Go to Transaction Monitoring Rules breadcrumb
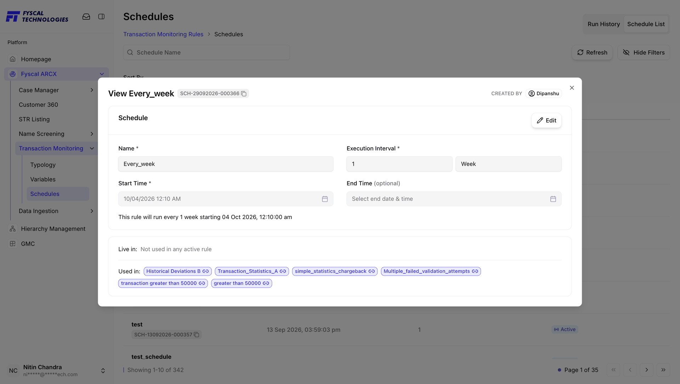Image resolution: width=680 pixels, height=384 pixels. [163, 34]
